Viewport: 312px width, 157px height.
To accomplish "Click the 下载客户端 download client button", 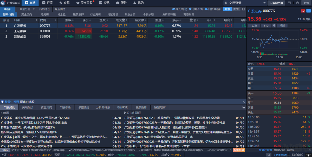I will pyautogui.click(x=276, y=3).
